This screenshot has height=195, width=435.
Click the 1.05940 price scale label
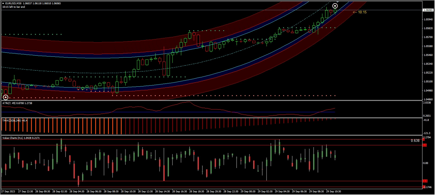428,20
